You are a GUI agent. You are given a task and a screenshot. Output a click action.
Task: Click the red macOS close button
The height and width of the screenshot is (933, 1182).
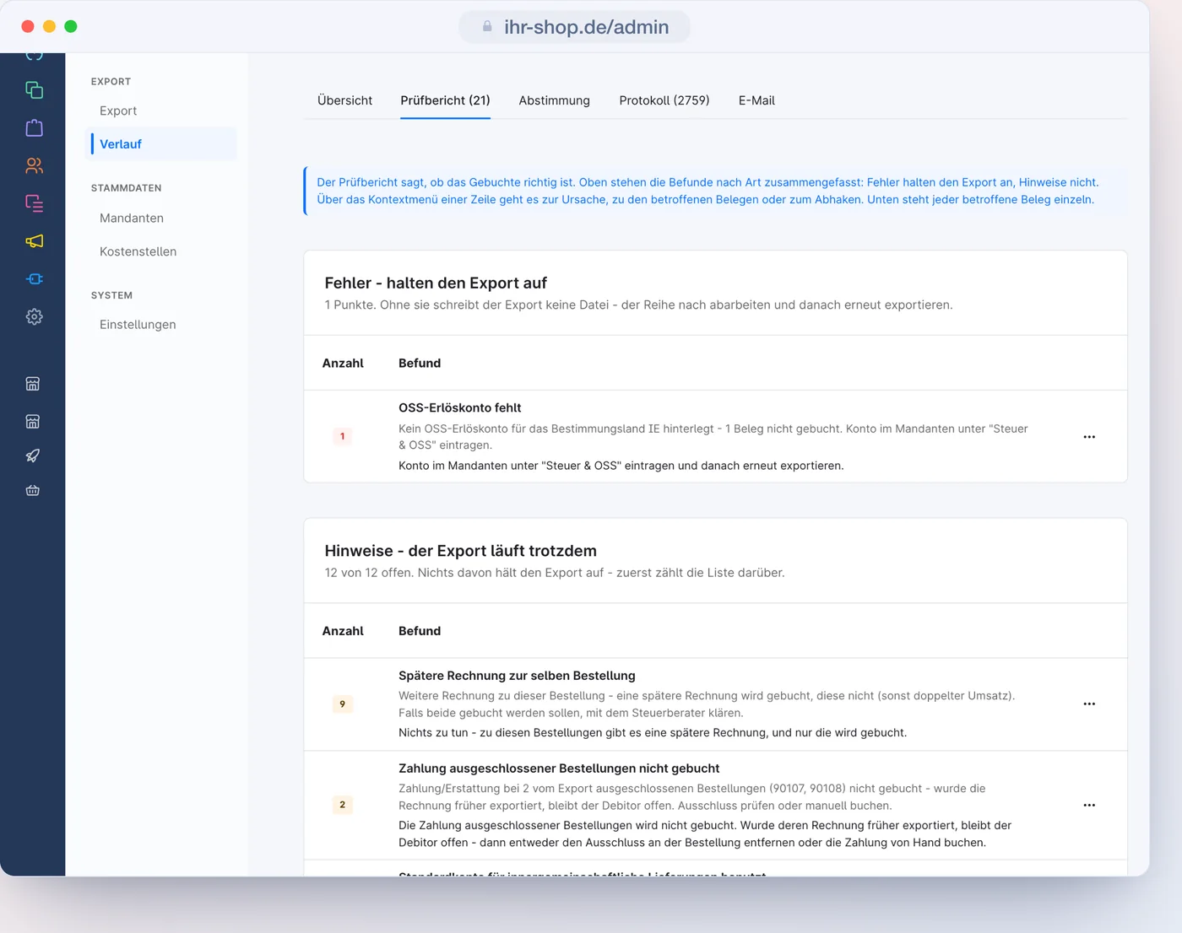click(x=28, y=26)
